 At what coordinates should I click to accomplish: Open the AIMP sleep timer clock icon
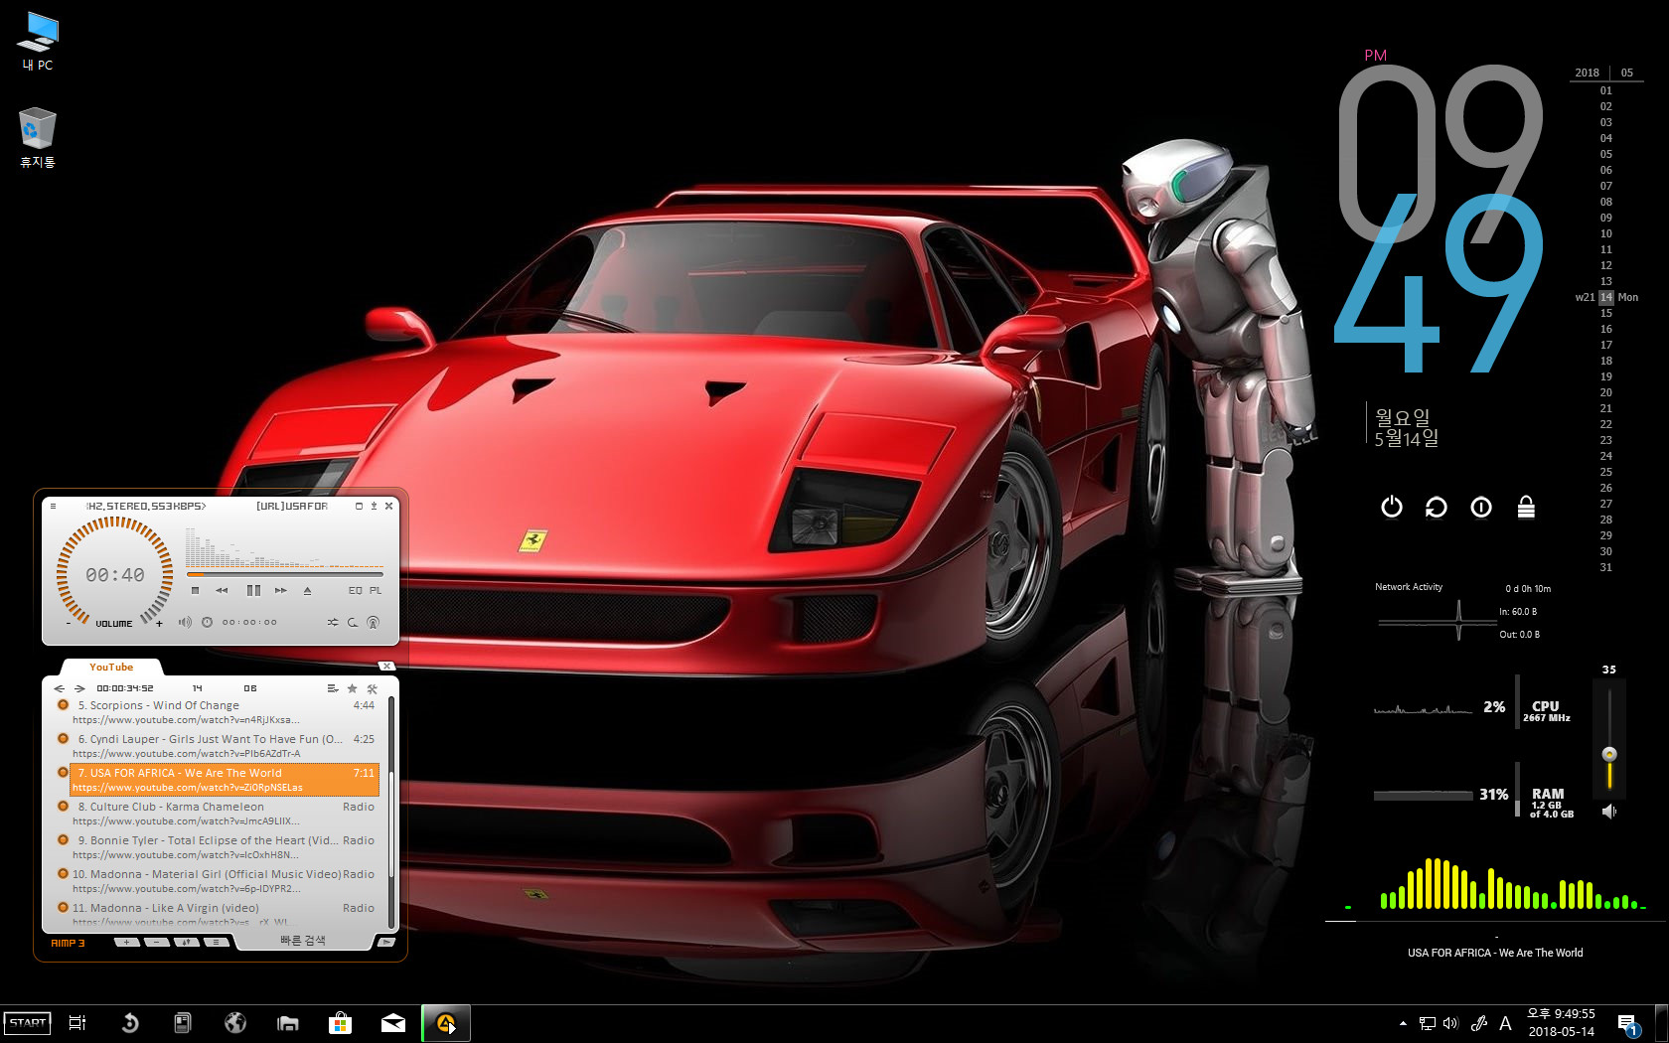208,622
